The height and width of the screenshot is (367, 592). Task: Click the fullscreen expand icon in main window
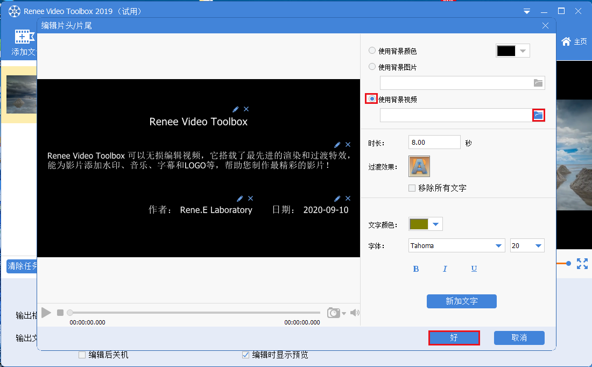point(582,264)
